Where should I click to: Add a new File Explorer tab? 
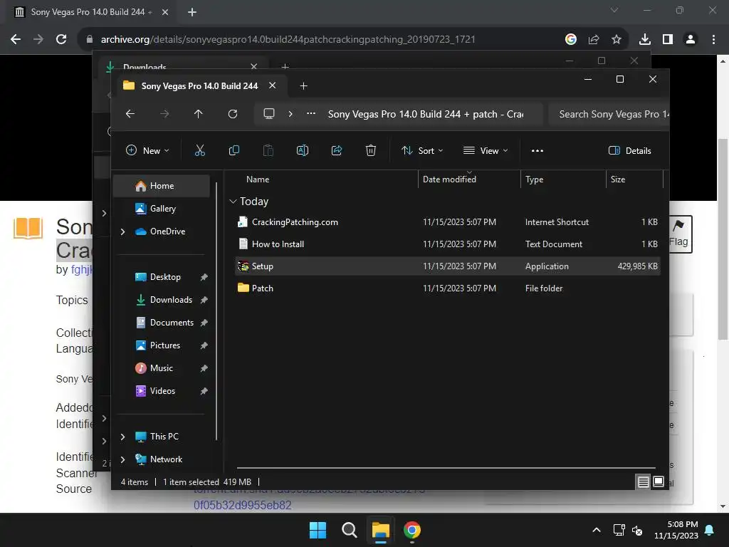[x=303, y=86]
